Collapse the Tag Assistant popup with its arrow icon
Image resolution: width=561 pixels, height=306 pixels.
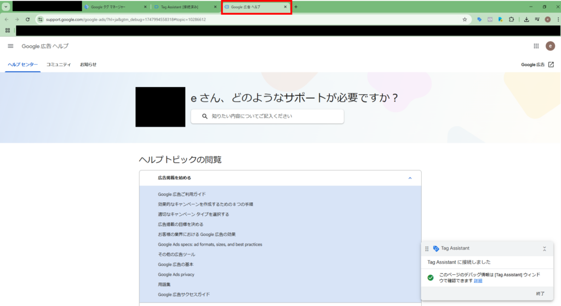(x=544, y=248)
